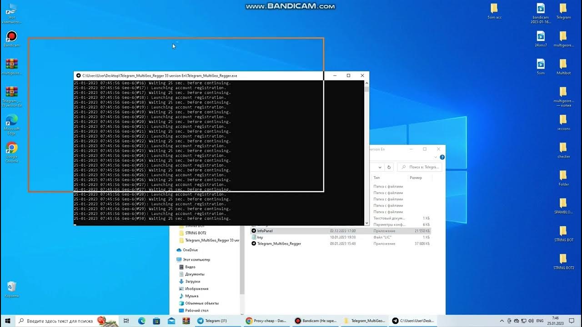Launch Google Chrome from the desktop
The width and height of the screenshot is (582, 327).
11,152
